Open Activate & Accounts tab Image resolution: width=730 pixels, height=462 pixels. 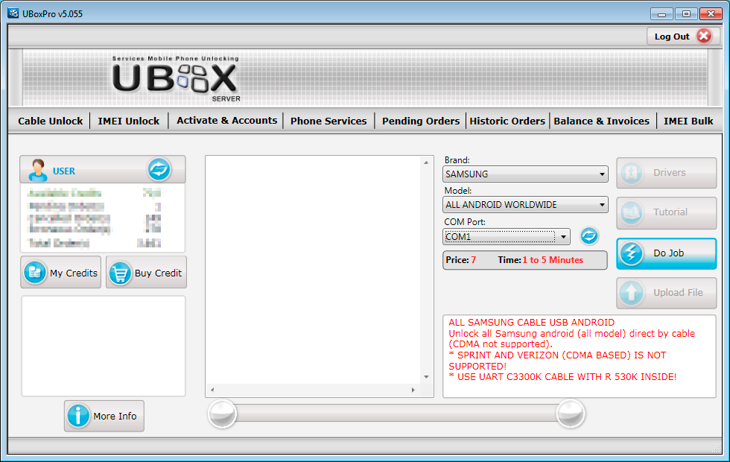pyautogui.click(x=226, y=121)
